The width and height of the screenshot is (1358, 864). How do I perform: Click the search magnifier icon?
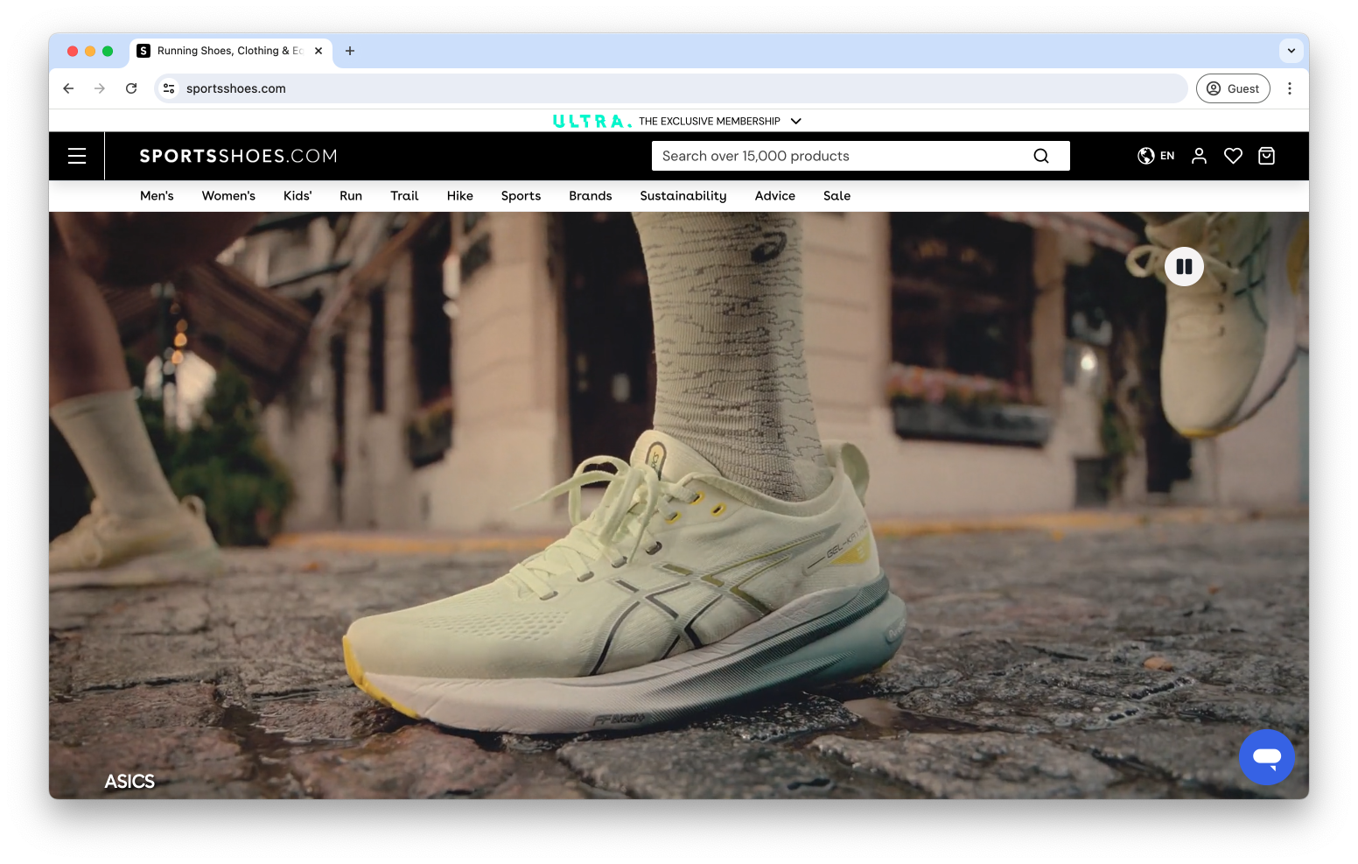1041,156
